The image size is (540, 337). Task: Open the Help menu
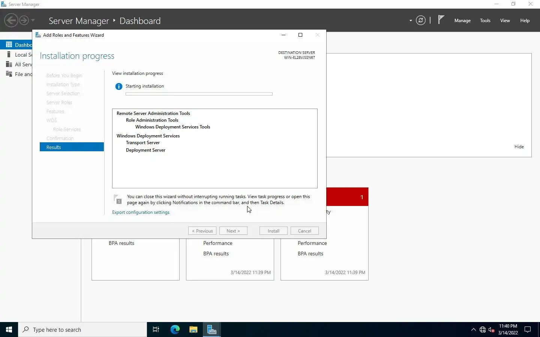[x=525, y=21]
